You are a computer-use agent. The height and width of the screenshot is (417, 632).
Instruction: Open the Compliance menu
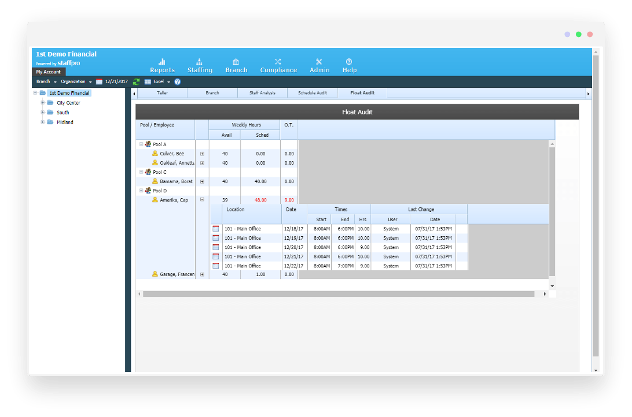pyautogui.click(x=278, y=65)
